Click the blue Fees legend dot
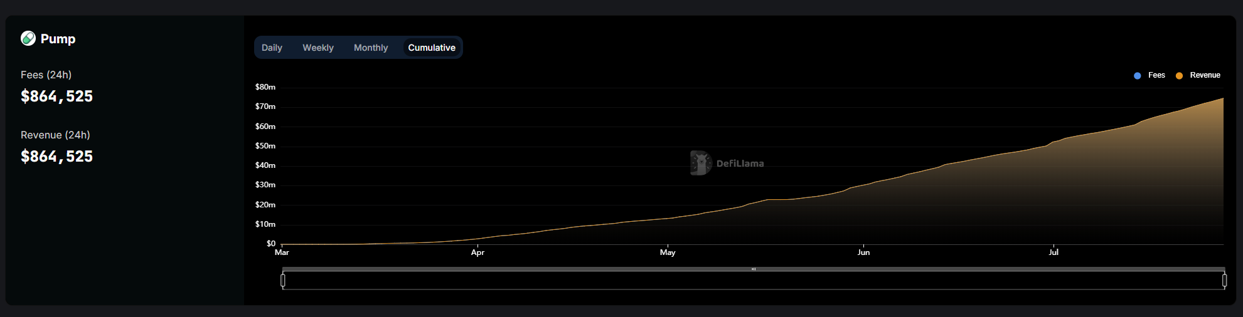 tap(1137, 76)
